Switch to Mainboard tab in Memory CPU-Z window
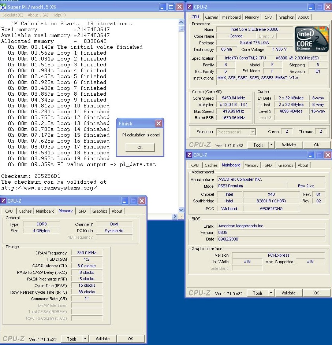This screenshot has height=345, width=332. [45, 211]
